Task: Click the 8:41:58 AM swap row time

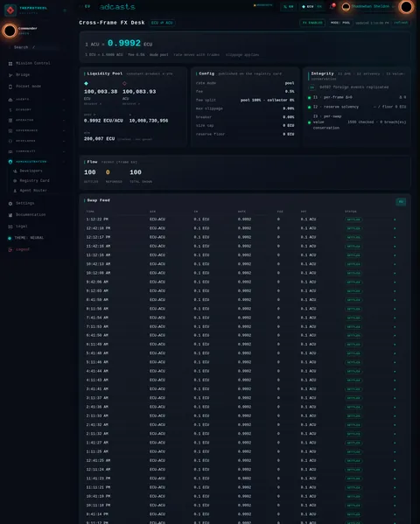Action: coord(97,300)
